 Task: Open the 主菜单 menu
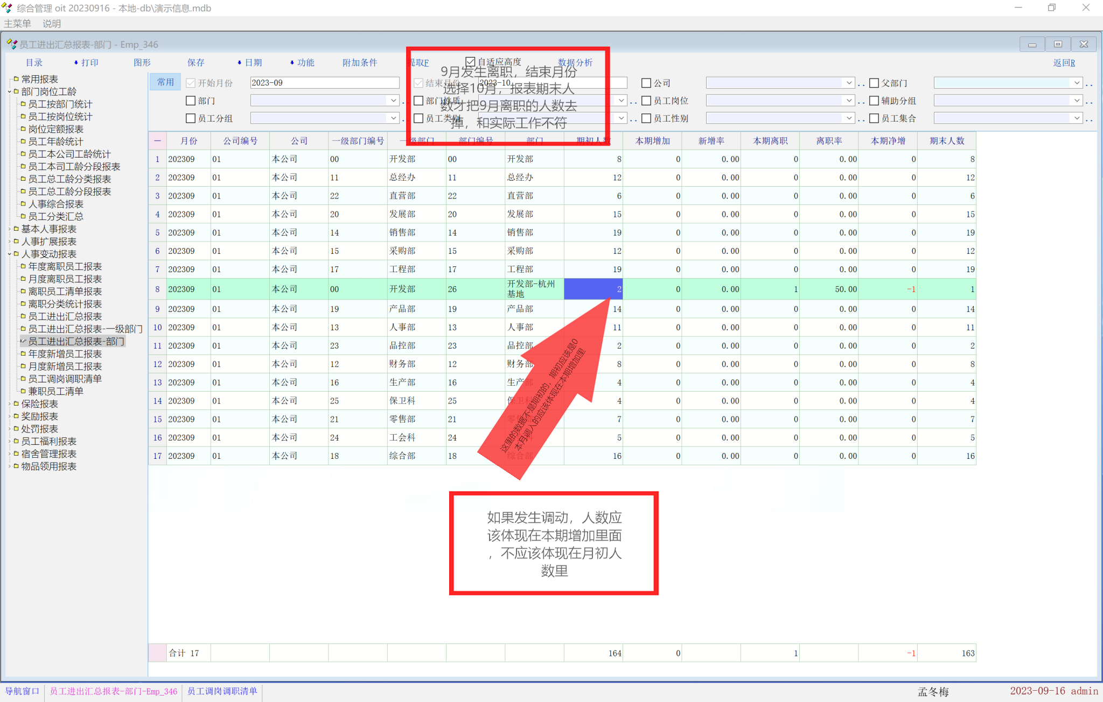[x=17, y=24]
